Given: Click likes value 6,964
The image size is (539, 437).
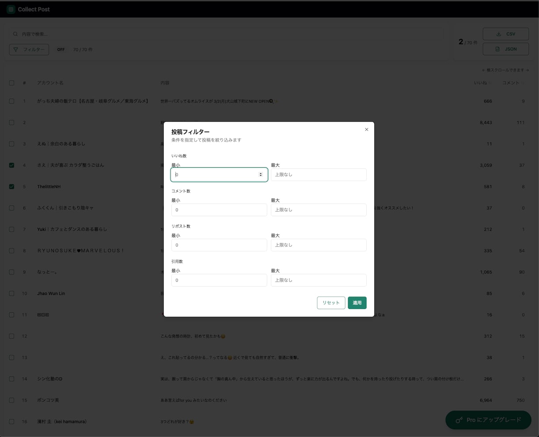Looking at the screenshot, I should 486,400.
